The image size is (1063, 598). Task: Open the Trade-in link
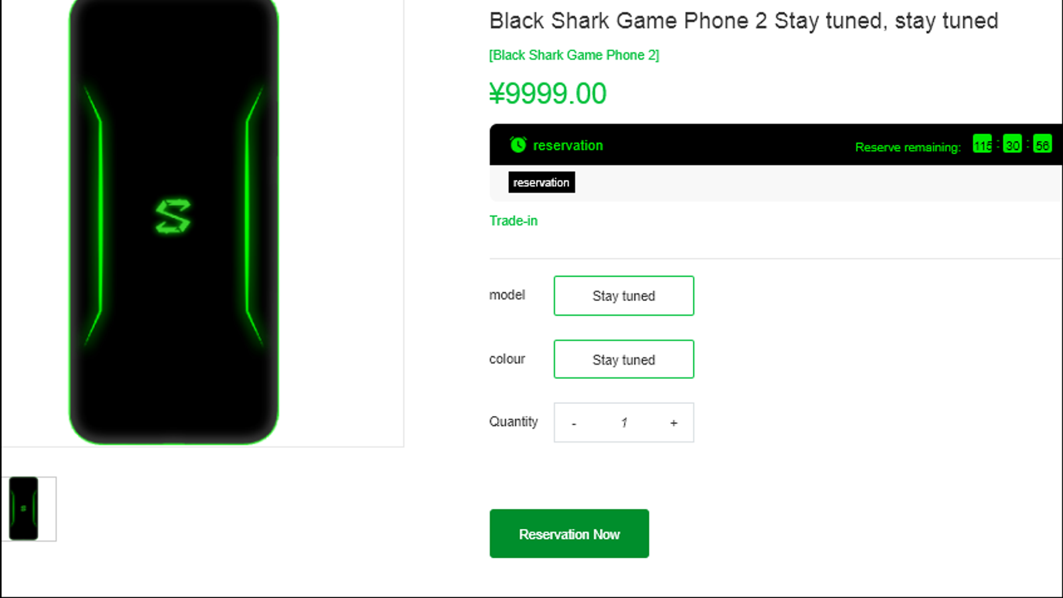[x=514, y=221]
